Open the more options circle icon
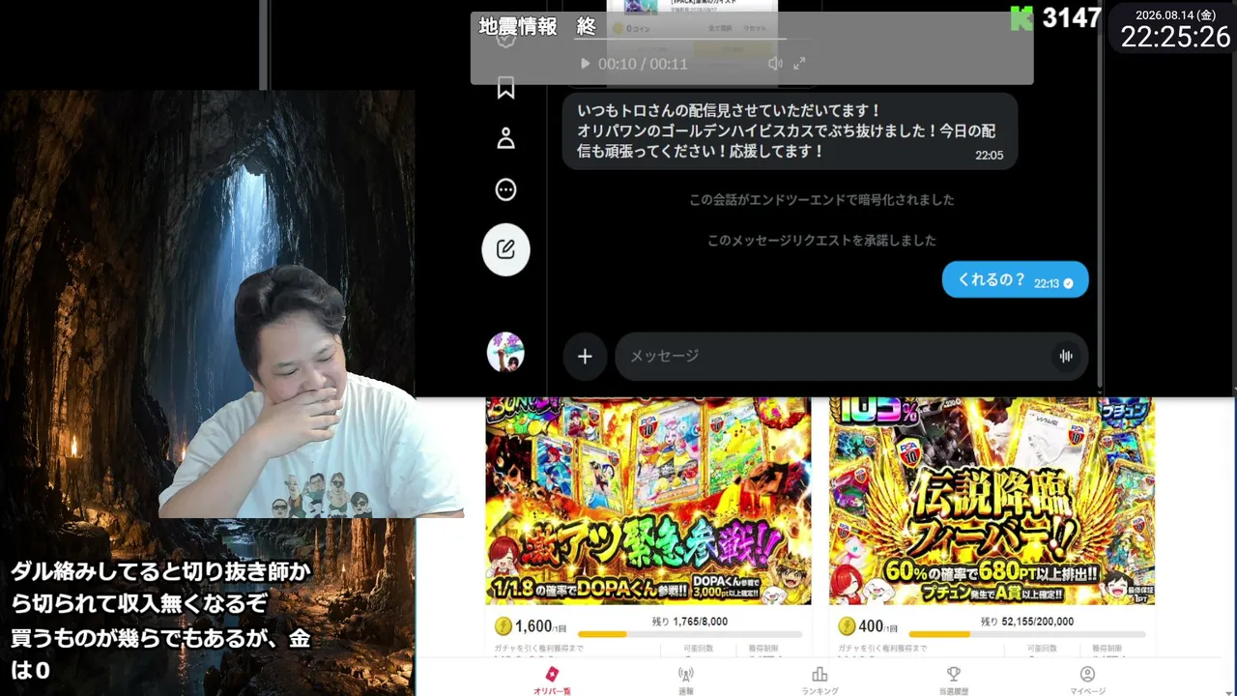This screenshot has height=696, width=1237. pos(505,189)
